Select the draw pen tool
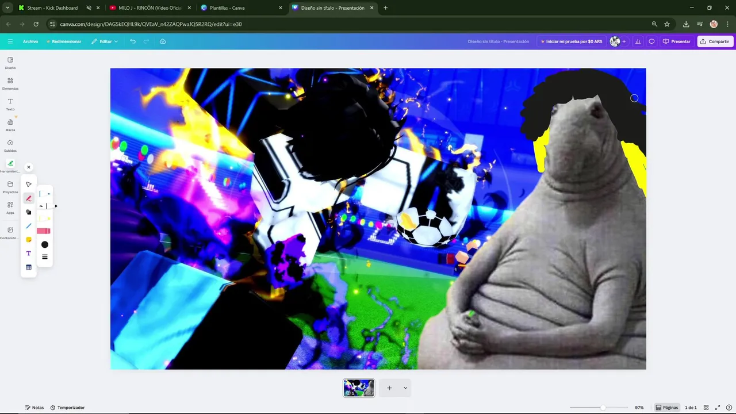The width and height of the screenshot is (736, 414). pos(29,198)
